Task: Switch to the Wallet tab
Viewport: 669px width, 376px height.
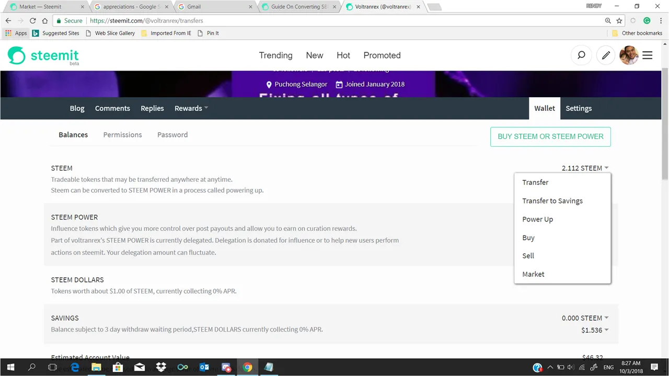Action: click(x=545, y=108)
